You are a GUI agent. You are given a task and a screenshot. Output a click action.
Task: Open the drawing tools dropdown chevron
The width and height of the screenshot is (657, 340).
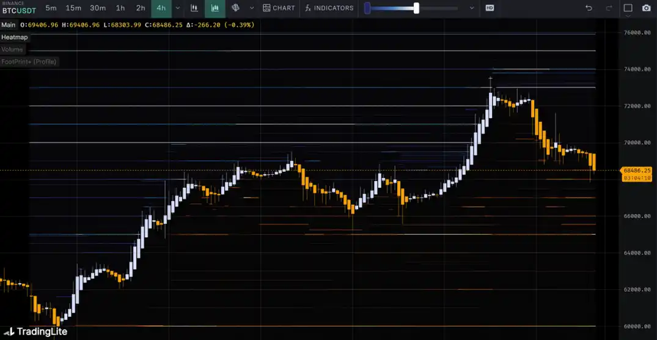[x=252, y=8]
